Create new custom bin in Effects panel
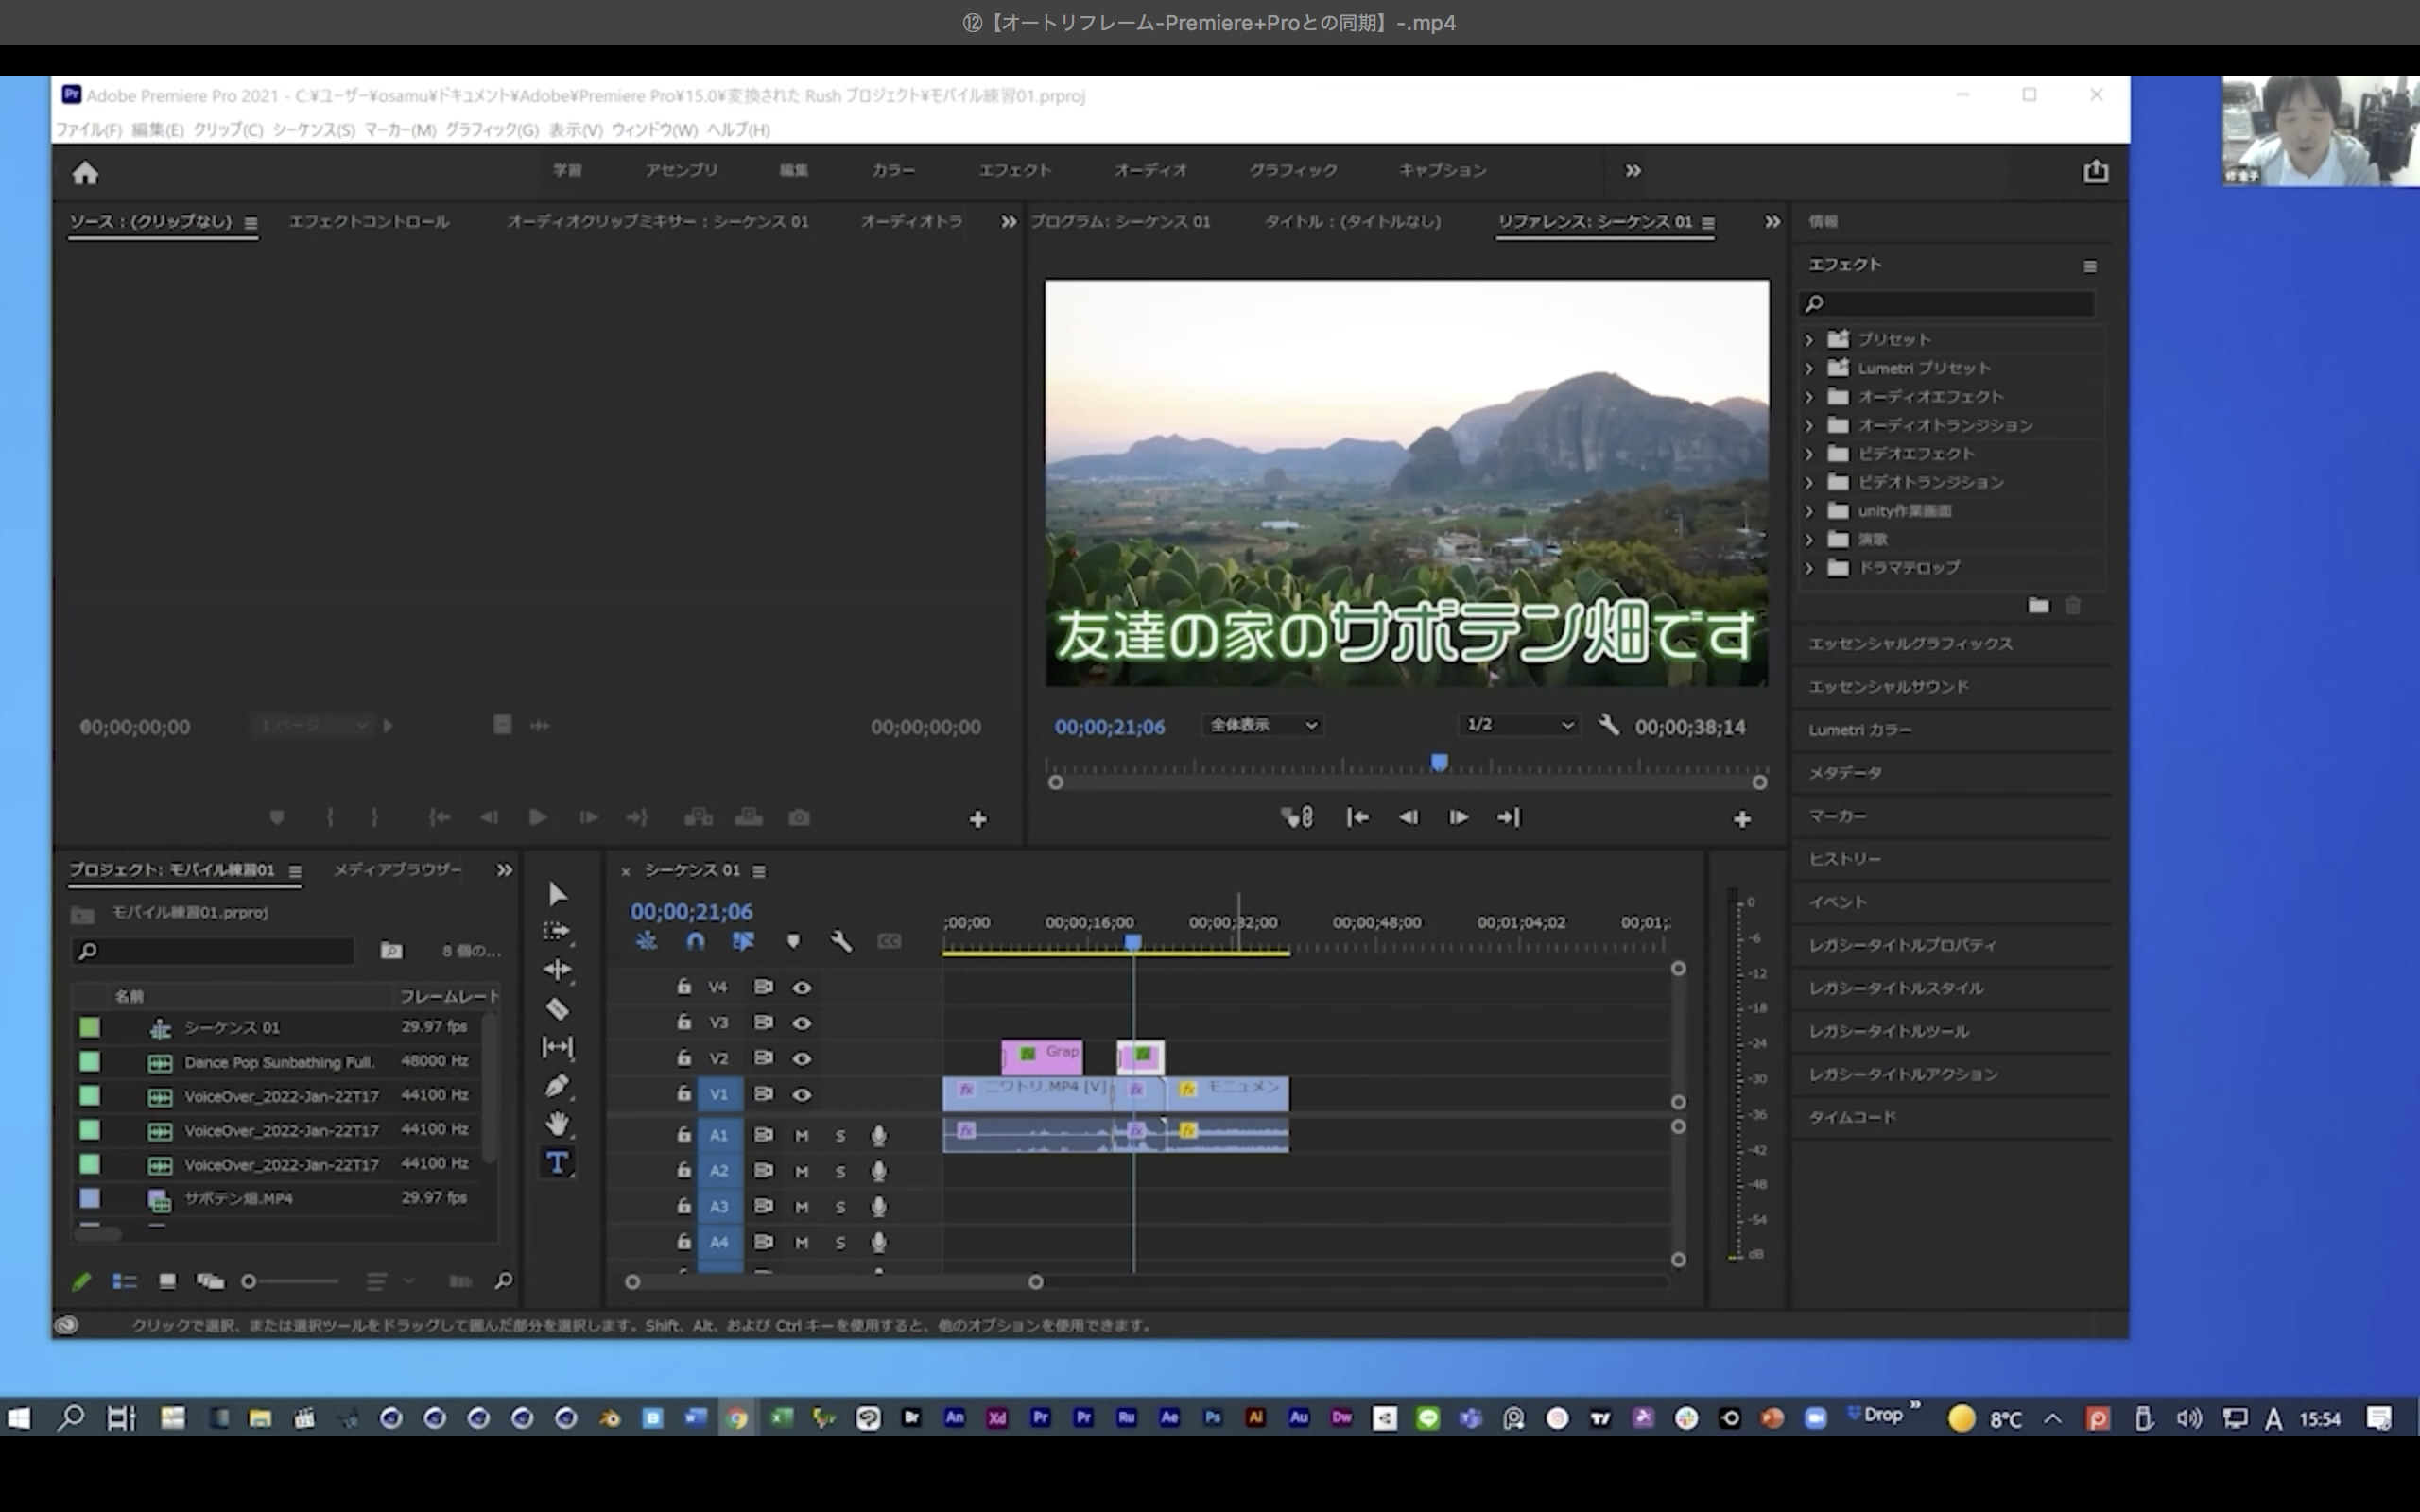 (x=2038, y=606)
